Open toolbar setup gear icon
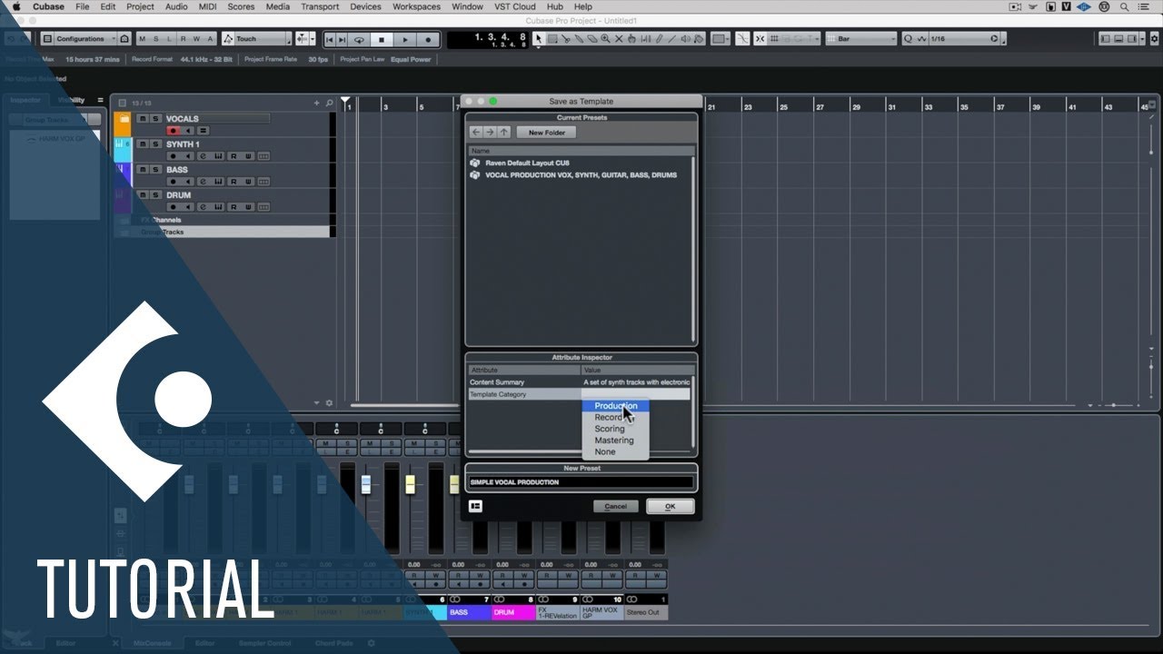1163x654 pixels. click(x=1154, y=39)
